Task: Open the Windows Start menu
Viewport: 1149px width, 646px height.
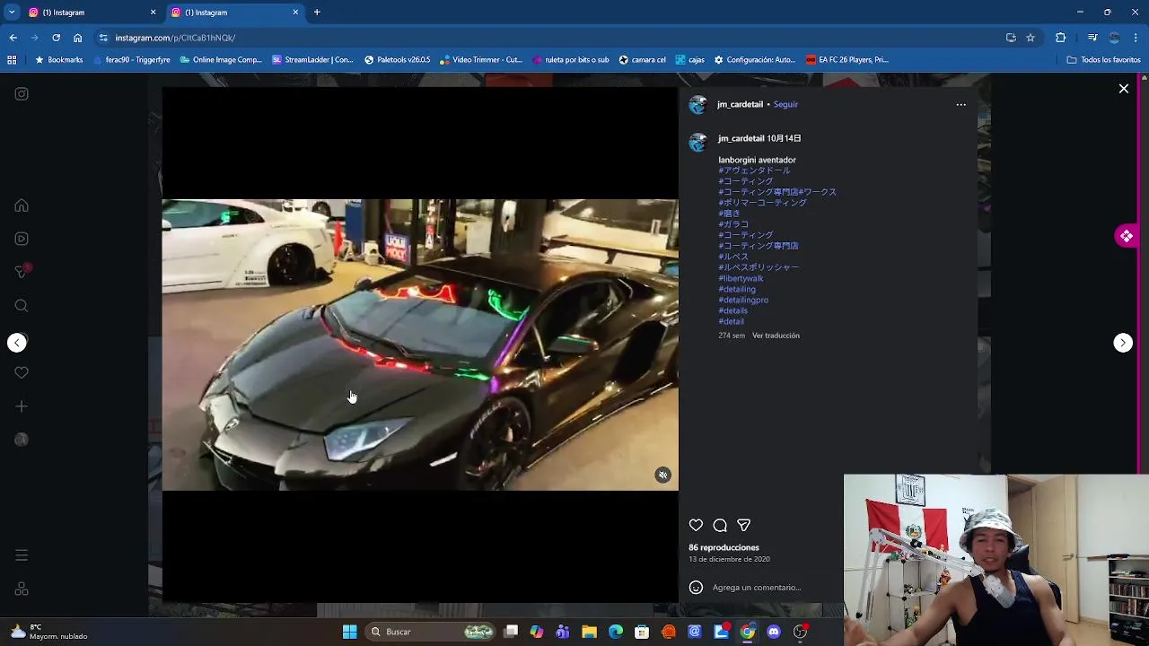Action: click(349, 632)
